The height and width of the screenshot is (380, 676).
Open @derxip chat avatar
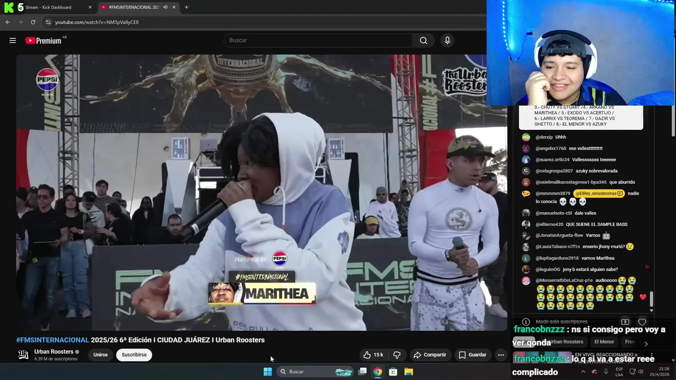tap(525, 137)
